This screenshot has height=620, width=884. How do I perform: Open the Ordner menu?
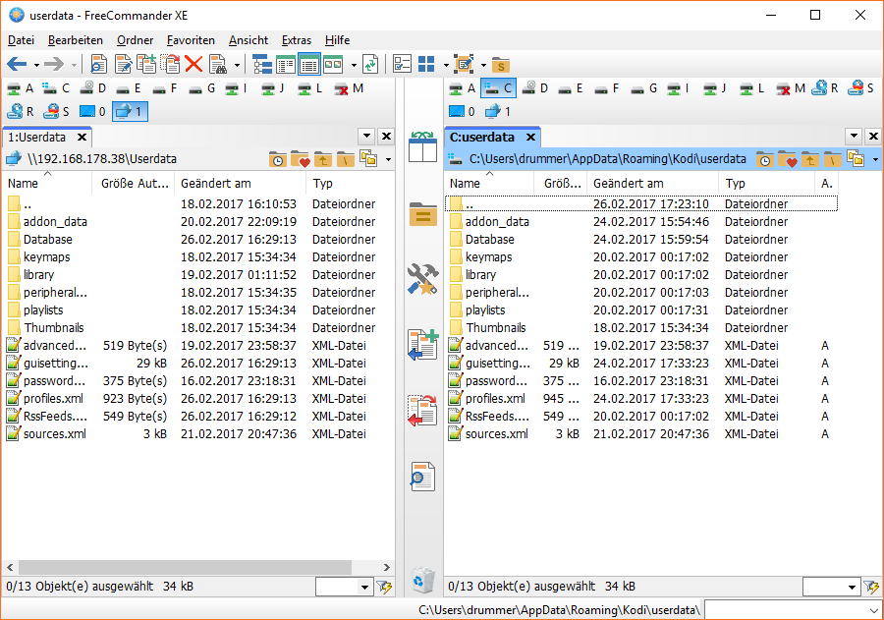click(135, 40)
